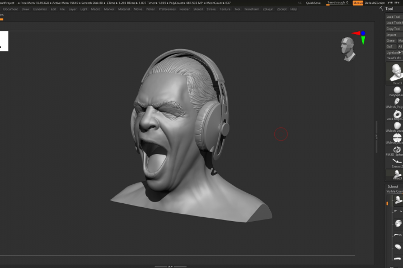Toggle the AC button
This screenshot has width=403, height=268.
pyautogui.click(x=299, y=3)
